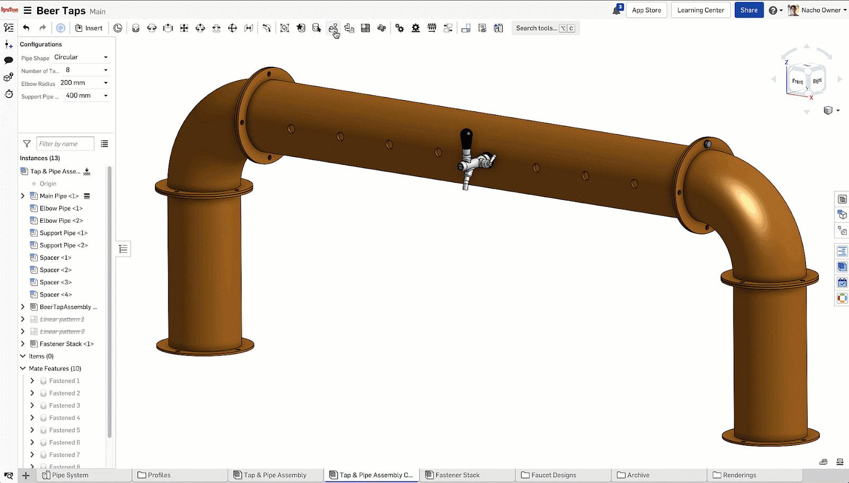The image size is (849, 483).
Task: Open the display style cube dropdown
Action: click(831, 110)
